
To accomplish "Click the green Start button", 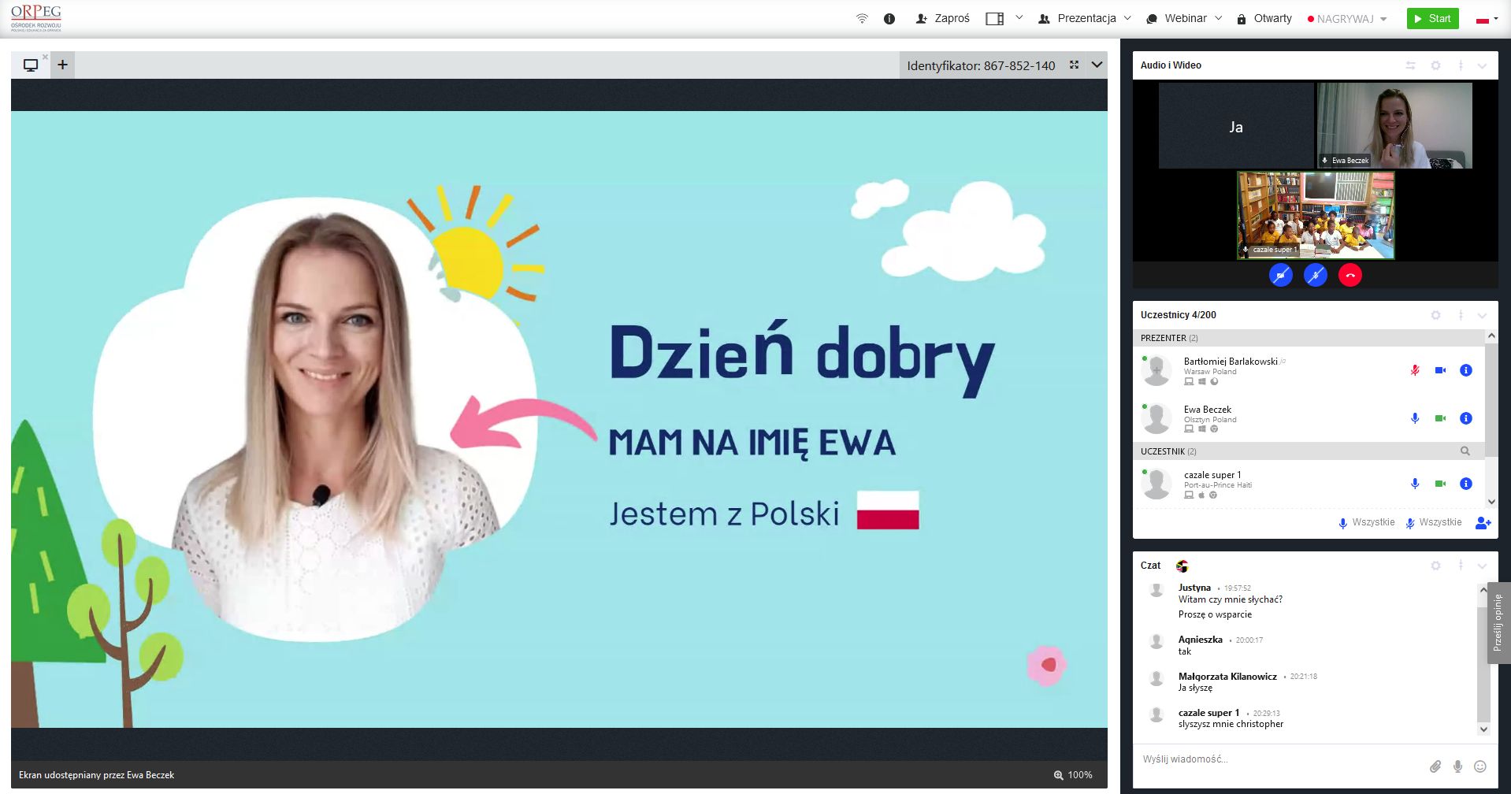I will coord(1432,19).
